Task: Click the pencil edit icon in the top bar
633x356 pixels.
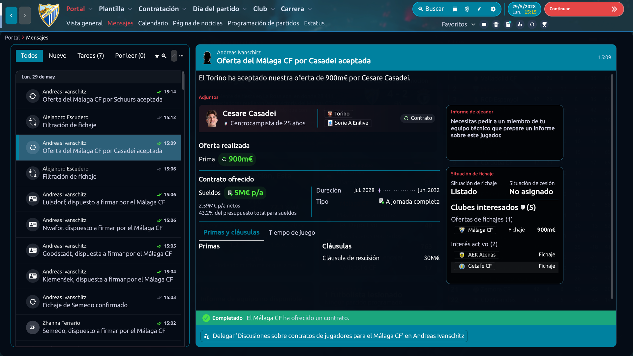Action: (479, 9)
